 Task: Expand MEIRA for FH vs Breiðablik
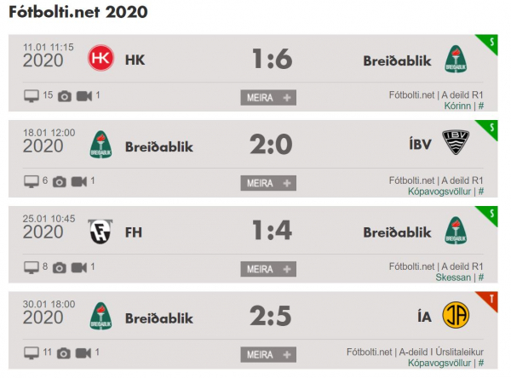(268, 269)
